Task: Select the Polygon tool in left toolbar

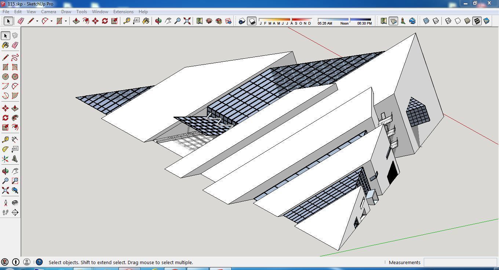Action: click(15, 77)
